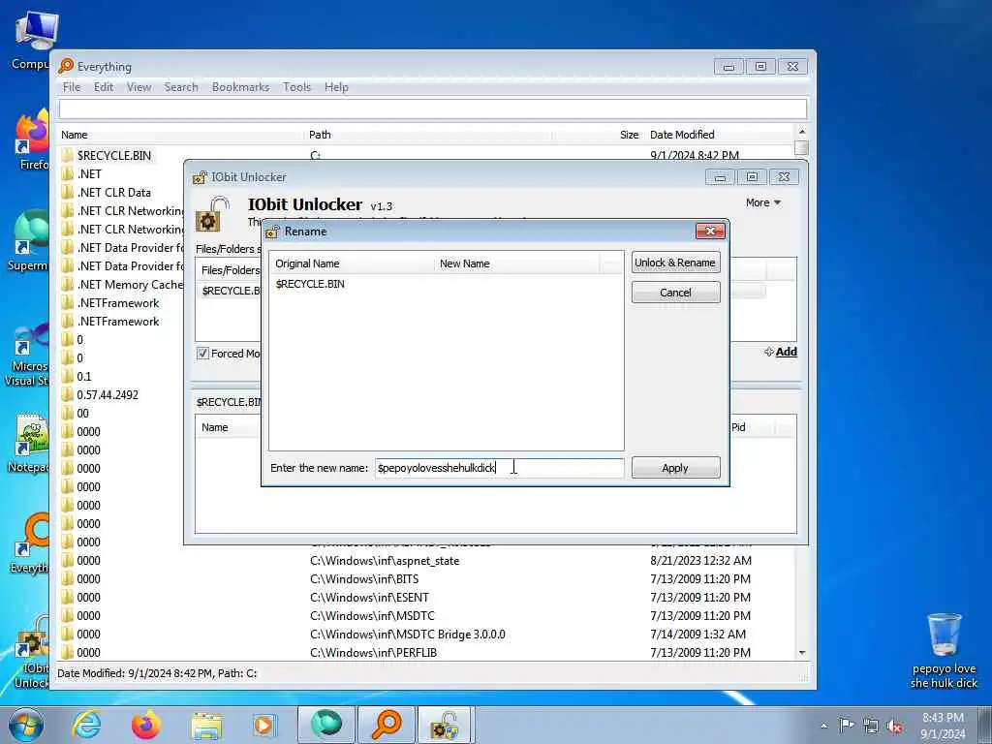Switch to Supermium taskbar button
The width and height of the screenshot is (992, 744).
point(325,725)
